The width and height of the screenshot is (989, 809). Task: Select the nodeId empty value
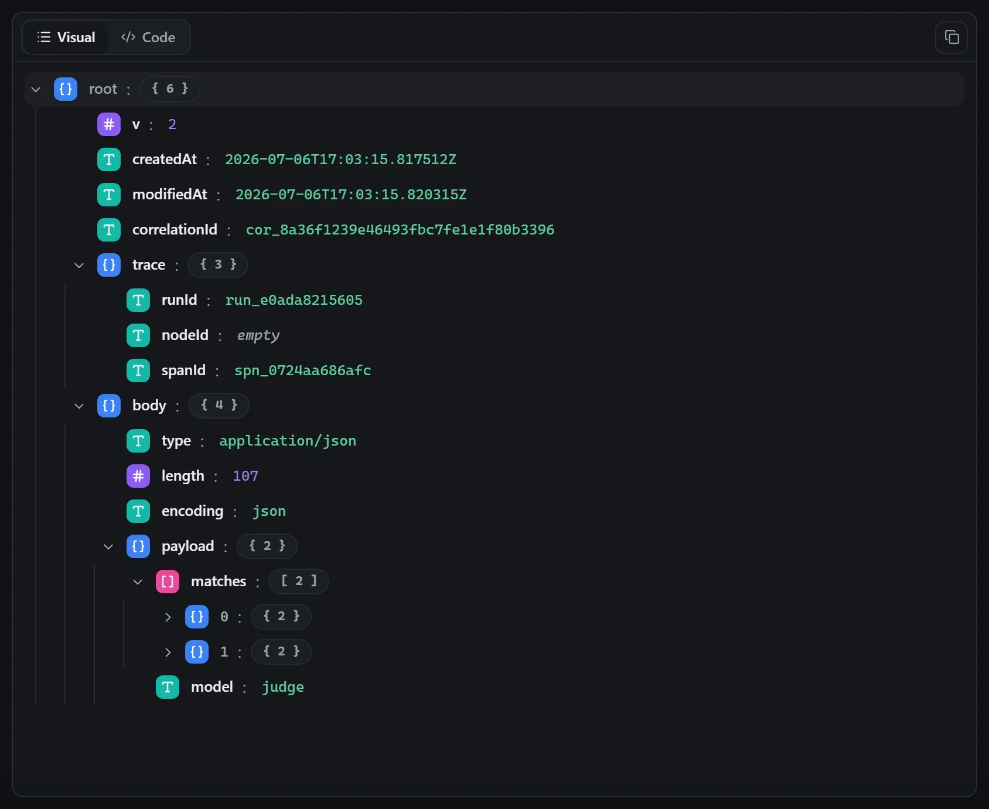pyautogui.click(x=258, y=336)
